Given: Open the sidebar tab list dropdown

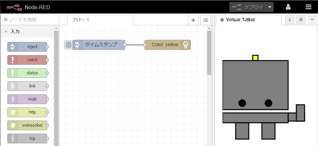Looking at the screenshot, I should [x=312, y=20].
